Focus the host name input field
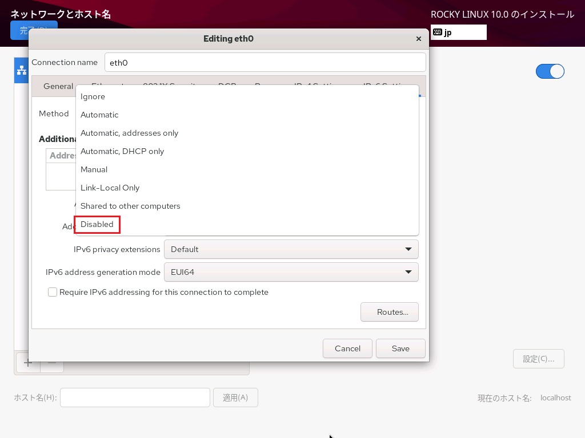585x438 pixels. tap(135, 398)
